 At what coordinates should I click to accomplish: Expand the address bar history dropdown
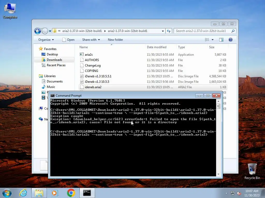[x=163, y=31]
